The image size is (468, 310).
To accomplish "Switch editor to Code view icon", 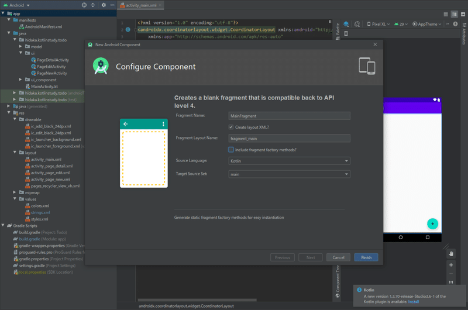I will click(446, 14).
